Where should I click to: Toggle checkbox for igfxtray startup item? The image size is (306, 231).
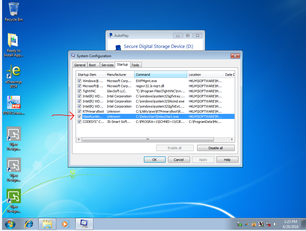[x=80, y=96]
